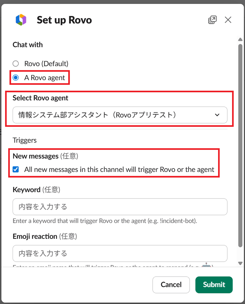Image resolution: width=245 pixels, height=304 pixels.
Task: Click the green Submit button
Action: click(x=214, y=285)
